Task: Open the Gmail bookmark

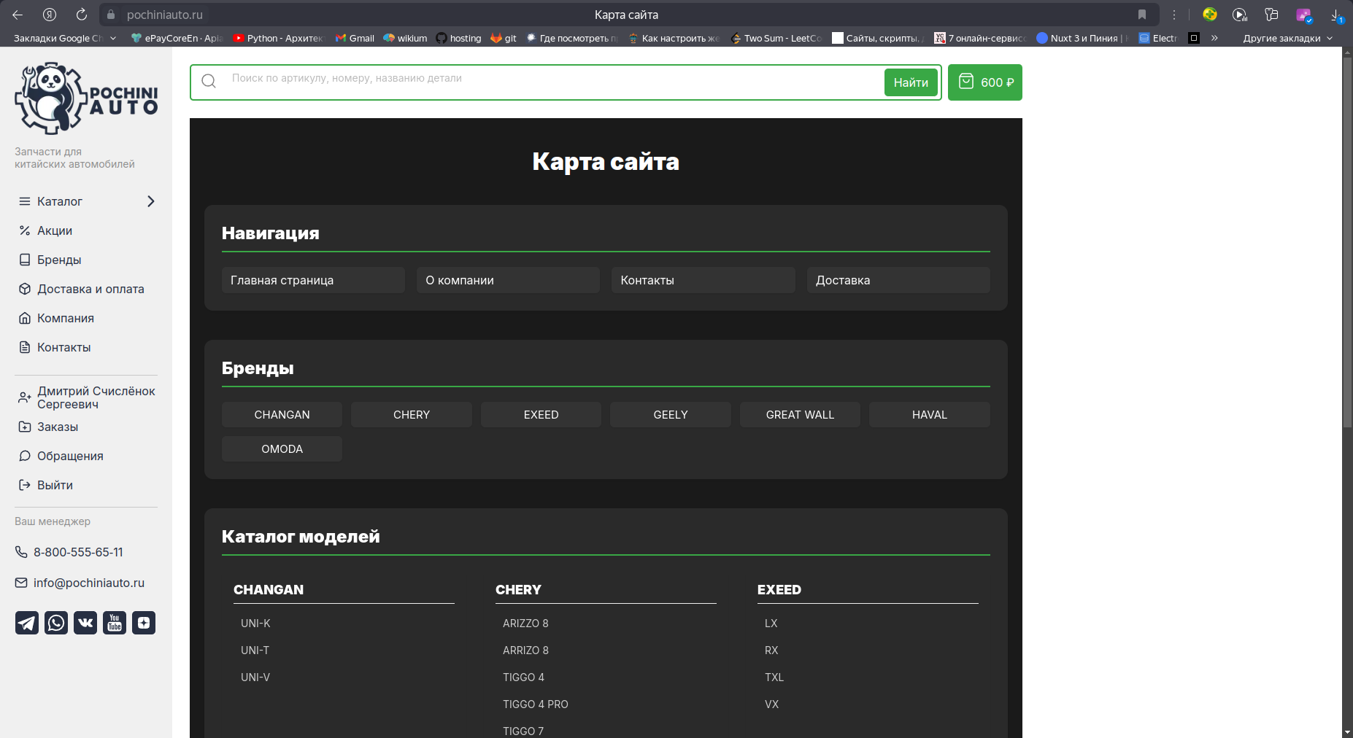Action: (355, 38)
